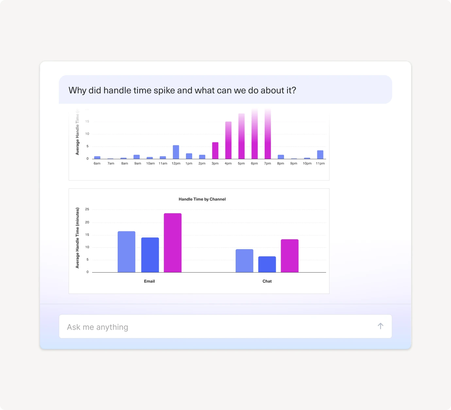451x410 pixels.
Task: Click the send arrow icon
Action: (x=380, y=326)
